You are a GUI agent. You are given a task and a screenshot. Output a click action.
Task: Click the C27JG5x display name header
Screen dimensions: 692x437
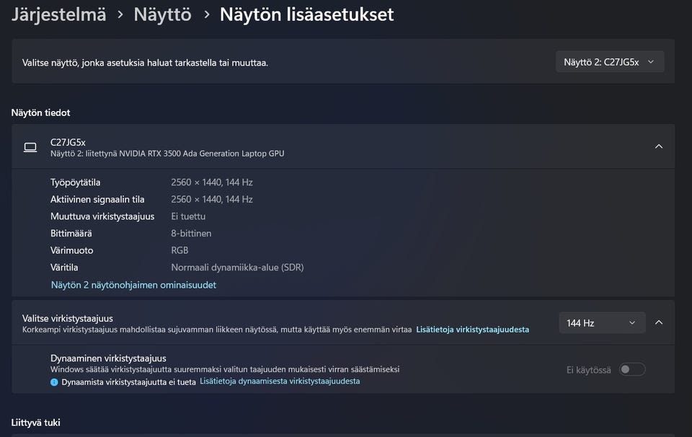pyautogui.click(x=68, y=142)
